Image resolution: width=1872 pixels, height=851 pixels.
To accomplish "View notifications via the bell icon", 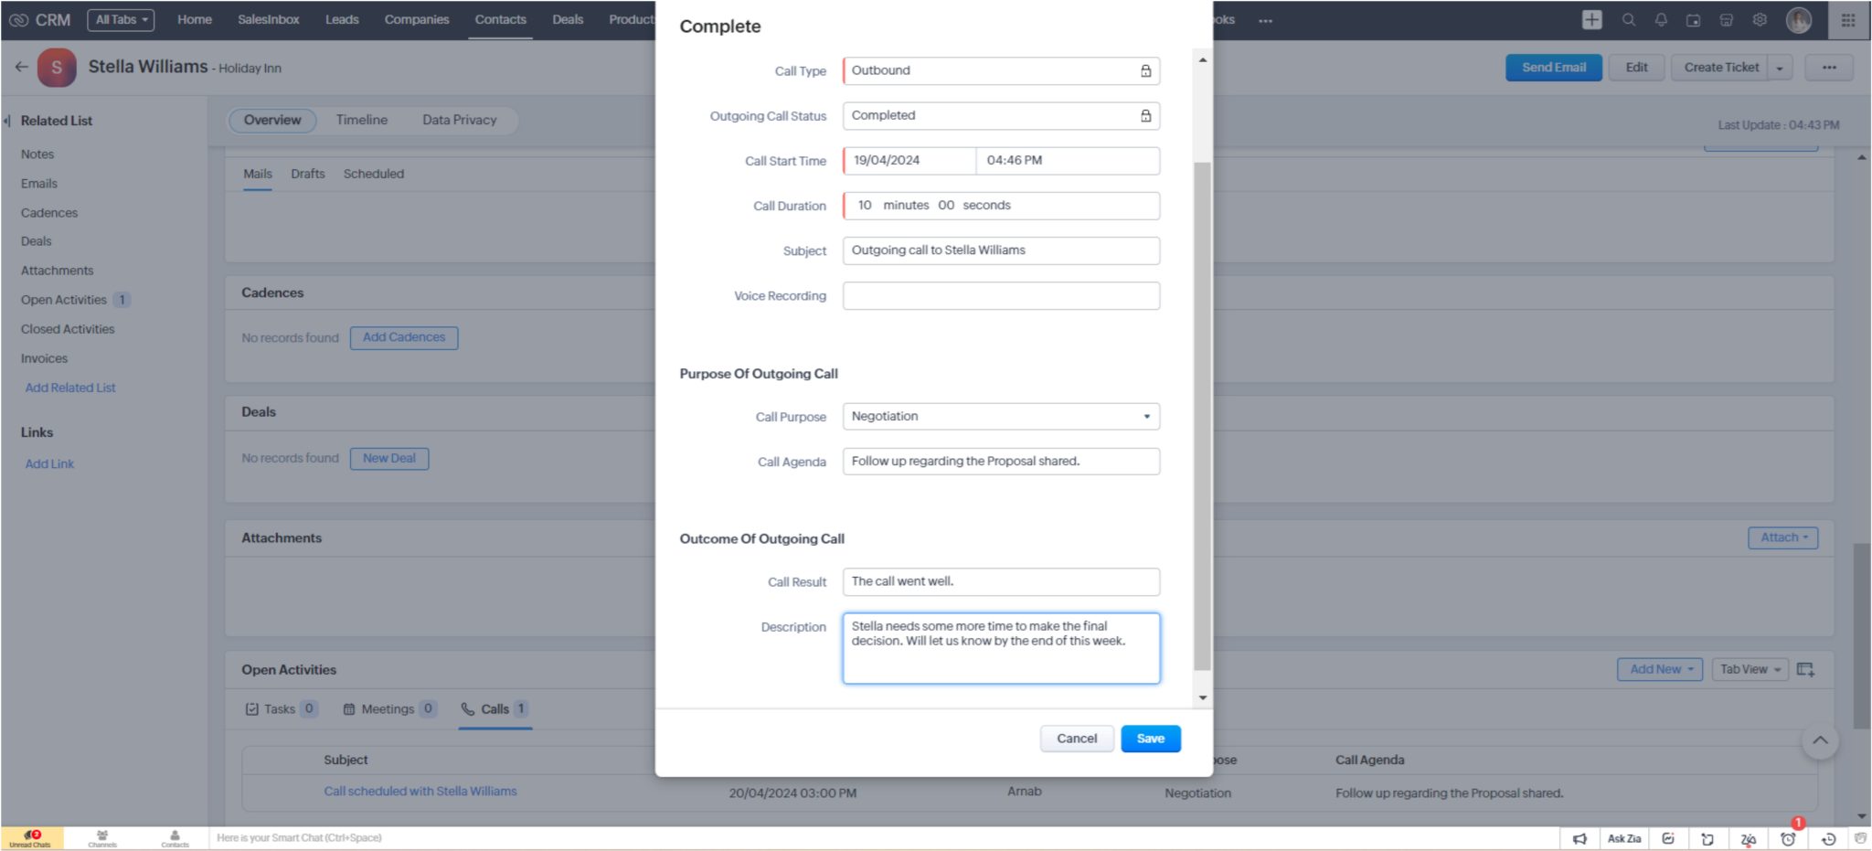I will [x=1662, y=19].
